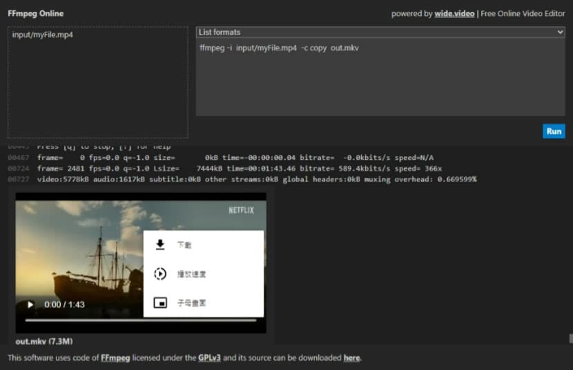Open the wide.video link
This screenshot has width=573, height=370.
coord(454,14)
